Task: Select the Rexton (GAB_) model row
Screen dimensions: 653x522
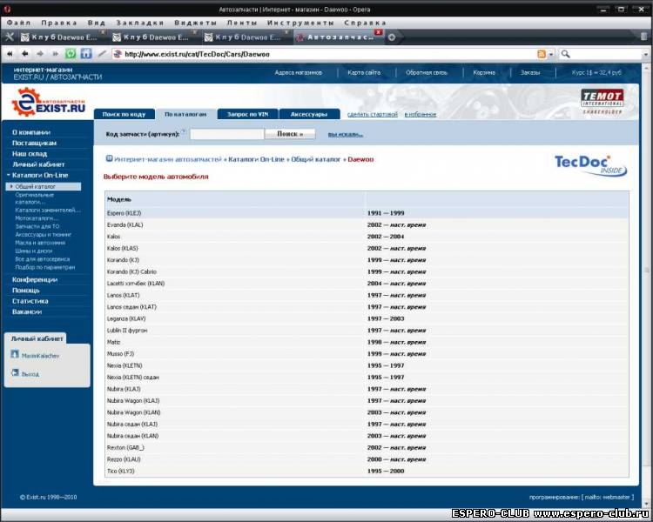Action: 367,447
